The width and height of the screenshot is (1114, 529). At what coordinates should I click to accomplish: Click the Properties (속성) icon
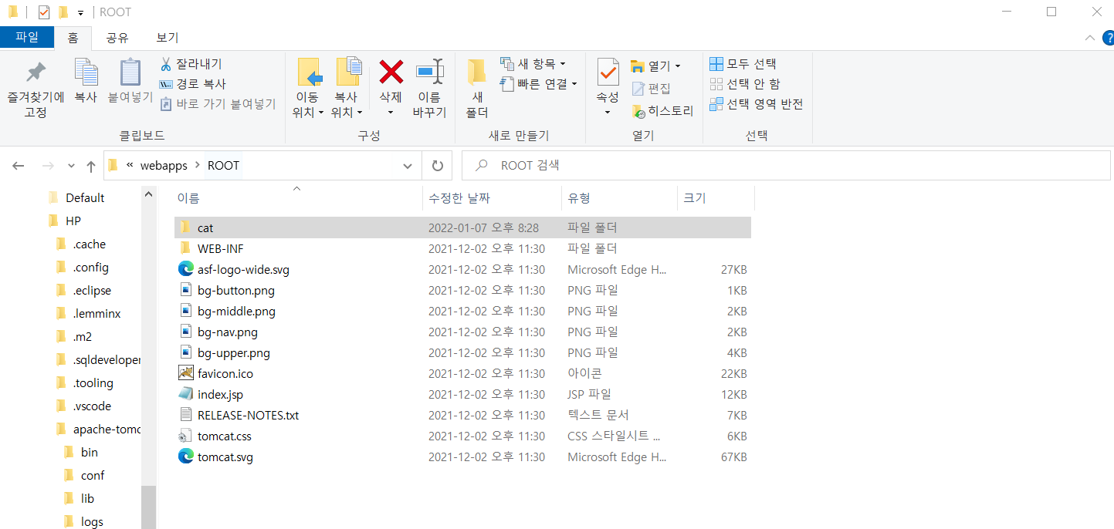tap(608, 72)
